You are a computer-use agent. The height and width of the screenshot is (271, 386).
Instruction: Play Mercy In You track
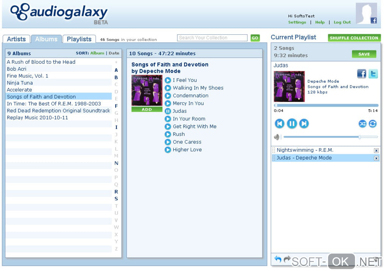click(x=168, y=104)
